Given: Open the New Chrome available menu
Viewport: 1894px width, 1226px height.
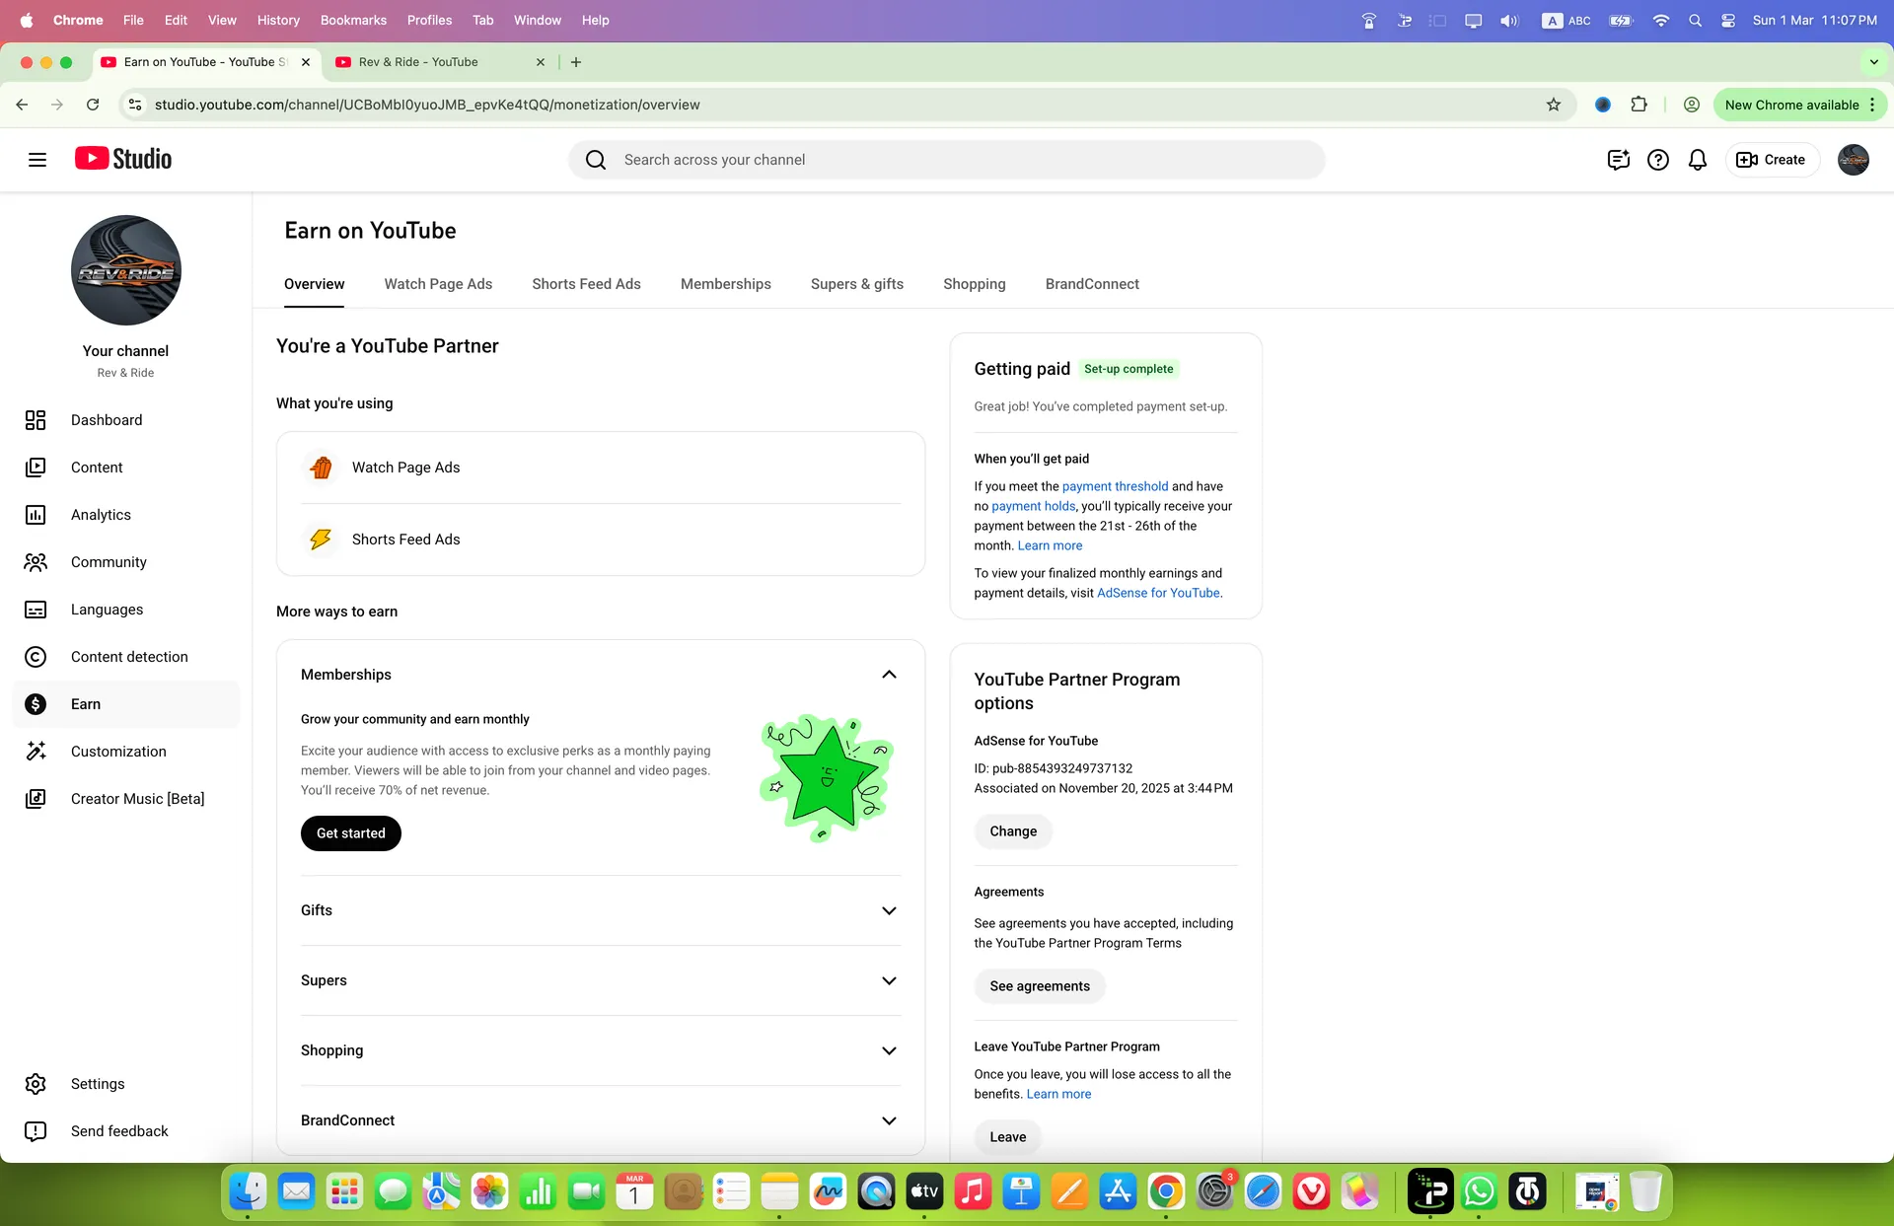Looking at the screenshot, I should point(1800,105).
